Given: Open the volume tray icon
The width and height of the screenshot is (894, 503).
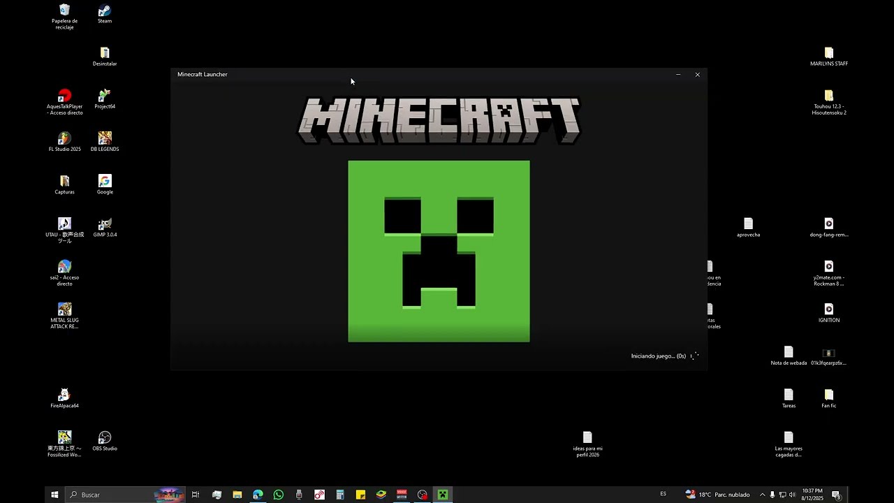Looking at the screenshot, I should [792, 495].
